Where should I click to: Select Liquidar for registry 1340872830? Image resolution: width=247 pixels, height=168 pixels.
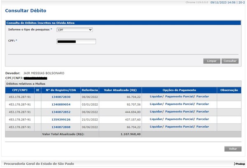coord(156,97)
